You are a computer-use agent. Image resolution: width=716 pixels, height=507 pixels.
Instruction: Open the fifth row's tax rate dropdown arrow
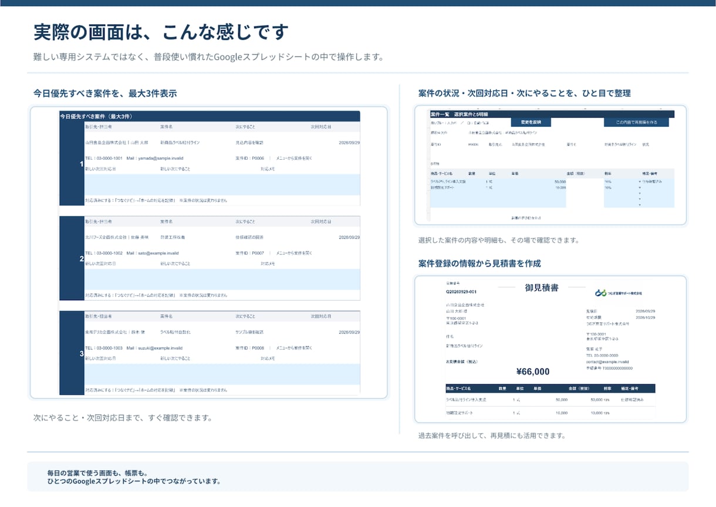(640, 205)
